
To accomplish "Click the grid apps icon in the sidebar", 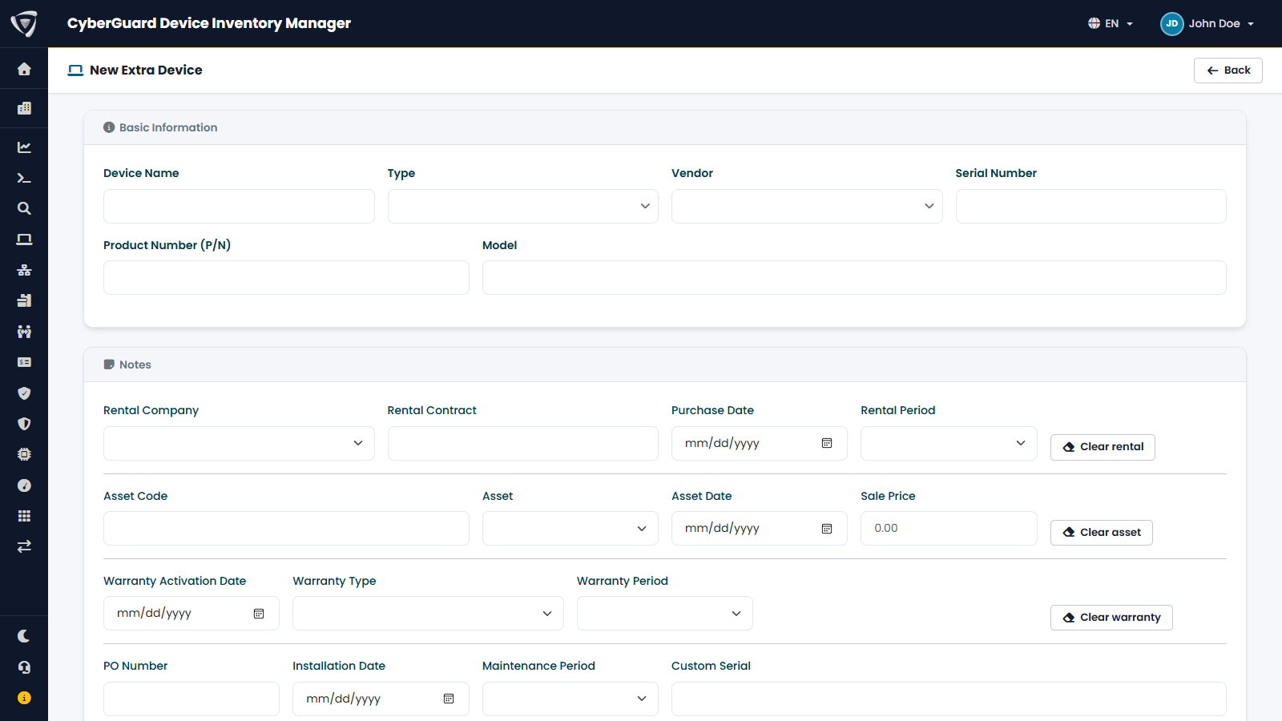I will (24, 516).
